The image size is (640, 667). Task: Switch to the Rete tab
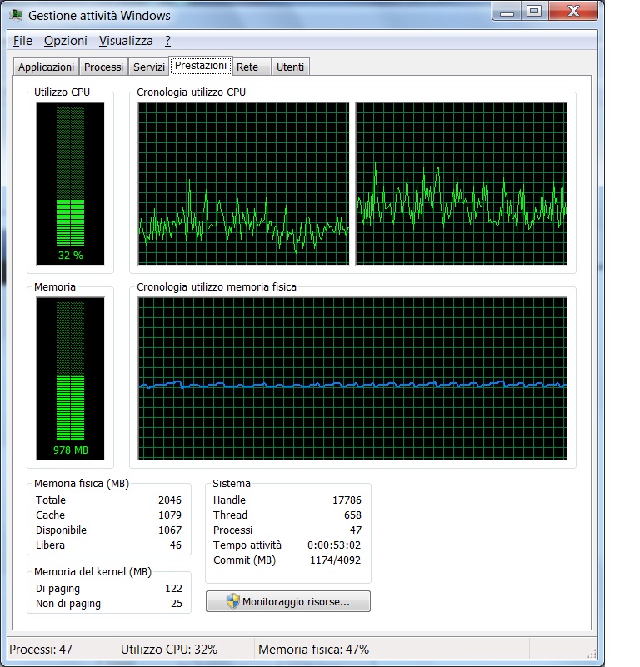coord(247,67)
